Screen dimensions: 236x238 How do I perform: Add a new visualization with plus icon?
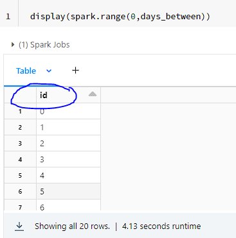(75, 71)
